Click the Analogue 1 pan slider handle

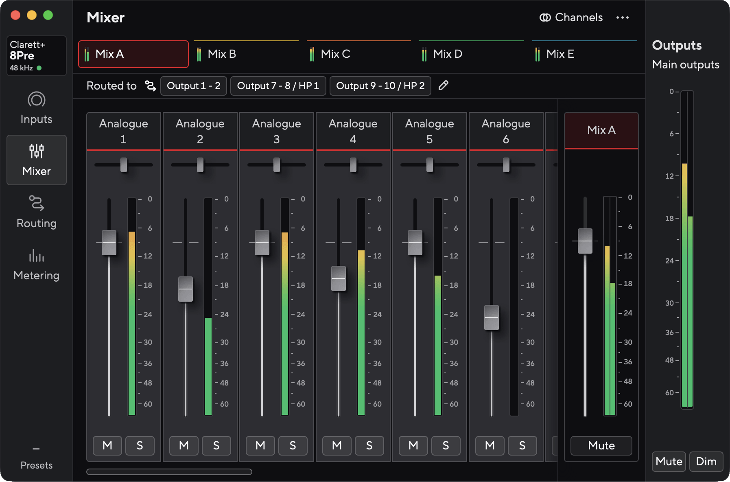pos(124,165)
